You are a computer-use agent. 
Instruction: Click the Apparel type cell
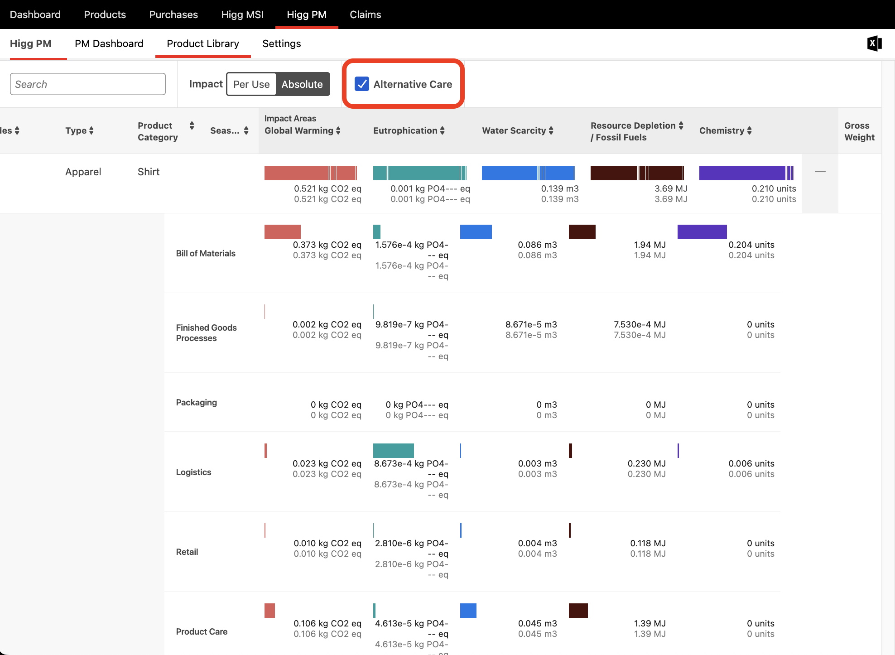pos(83,172)
